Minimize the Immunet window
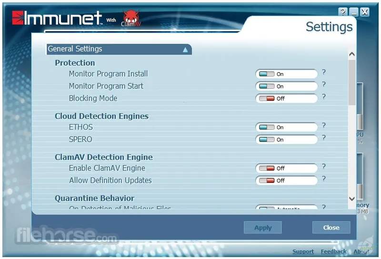Image resolution: width=381 pixels, height=259 pixels. coord(354,12)
